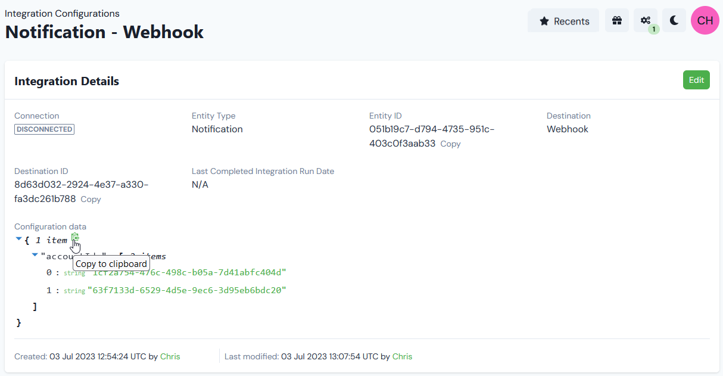Image resolution: width=723 pixels, height=376 pixels.
Task: Collapse the accountIds array
Action: [35, 254]
